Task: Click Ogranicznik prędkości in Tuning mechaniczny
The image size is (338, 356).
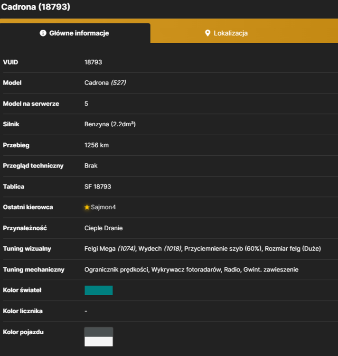Action: 116,270
